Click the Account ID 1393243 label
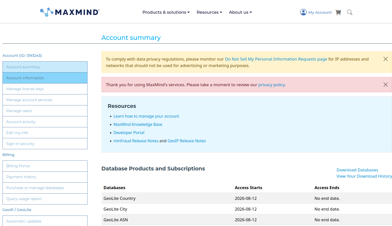The width and height of the screenshot is (392, 226). pos(22,56)
